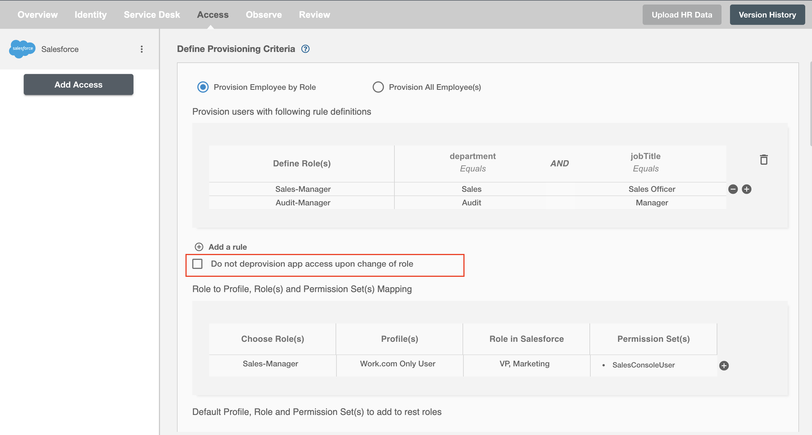The width and height of the screenshot is (812, 435).
Task: Open the Salesforce three-dot options menu
Action: [142, 49]
